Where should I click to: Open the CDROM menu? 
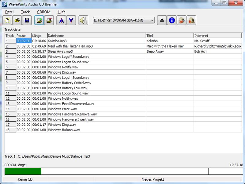click(x=44, y=12)
